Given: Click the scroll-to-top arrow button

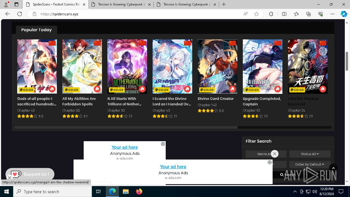Looking at the screenshot, I should point(333,168).
